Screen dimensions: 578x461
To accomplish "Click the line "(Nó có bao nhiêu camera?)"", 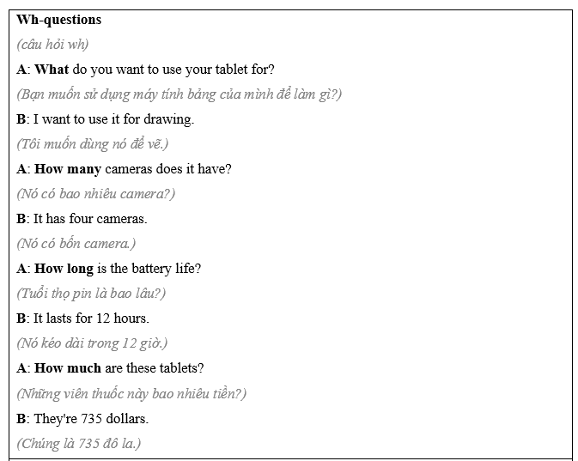I will tap(95, 193).
